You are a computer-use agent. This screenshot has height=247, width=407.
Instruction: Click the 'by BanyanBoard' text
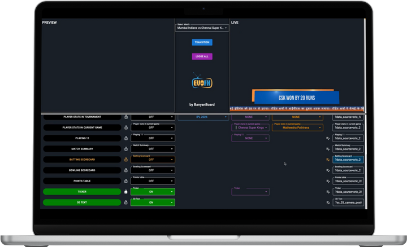[x=202, y=104]
